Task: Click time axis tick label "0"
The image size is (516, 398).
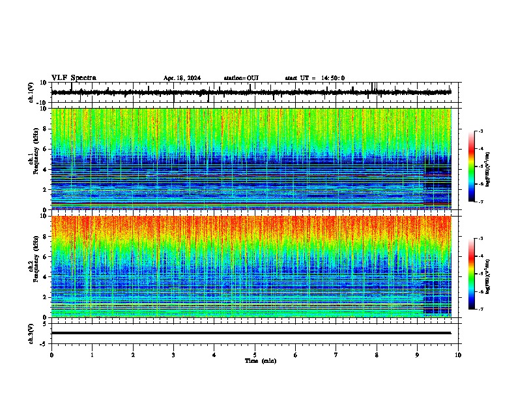Action: [x=51, y=355]
